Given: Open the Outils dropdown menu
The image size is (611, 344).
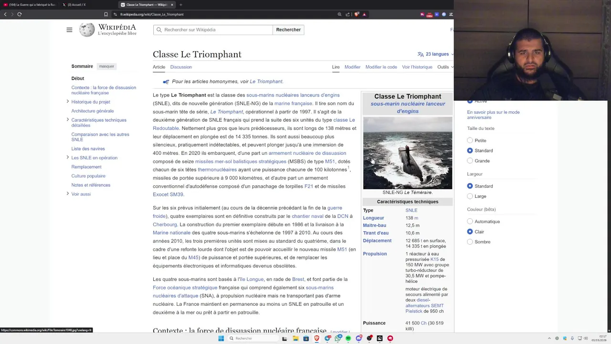Looking at the screenshot, I should tap(445, 67).
